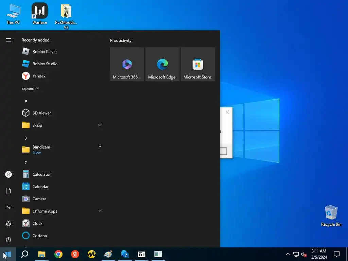Click the Recently added heading
348x261 pixels.
pyautogui.click(x=35, y=40)
